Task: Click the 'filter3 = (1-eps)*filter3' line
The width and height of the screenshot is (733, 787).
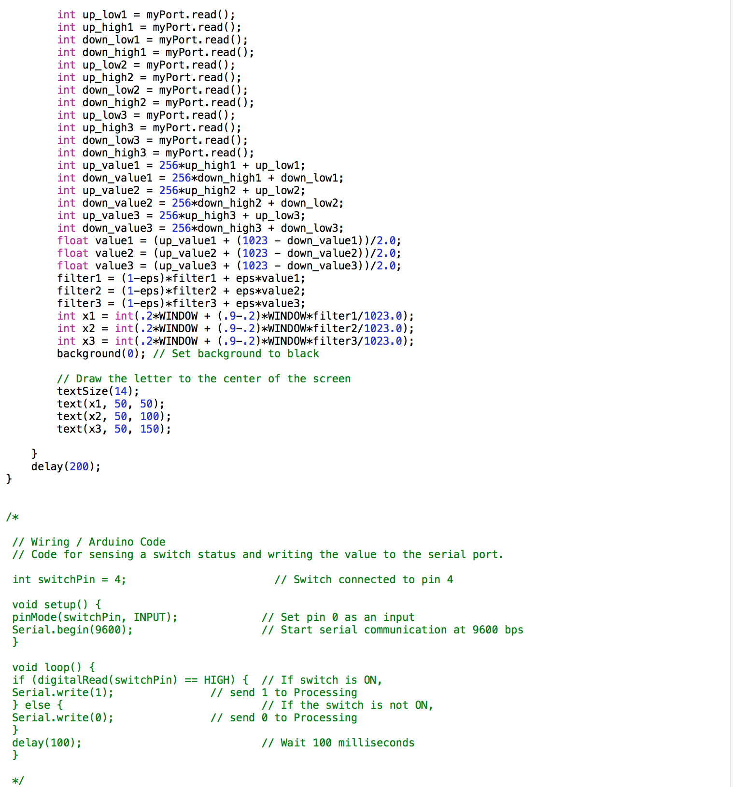Action: (x=181, y=304)
